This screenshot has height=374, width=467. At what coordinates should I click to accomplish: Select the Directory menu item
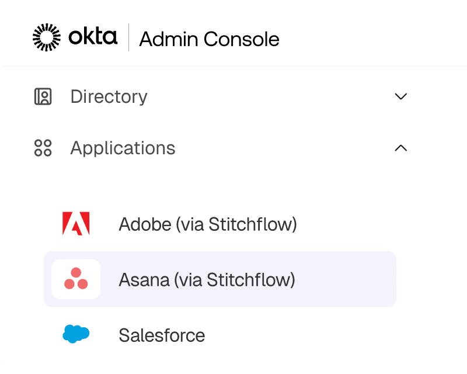[x=109, y=96]
